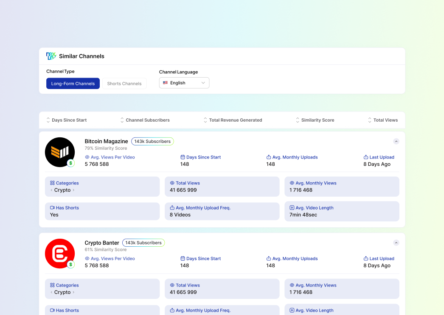
Task: Sort results by Days Since Start
Action: [67, 120]
